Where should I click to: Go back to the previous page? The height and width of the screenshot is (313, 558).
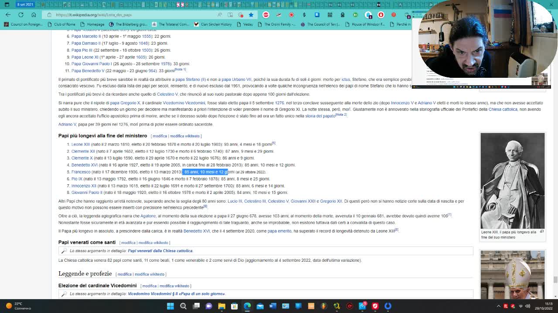pyautogui.click(x=8, y=14)
